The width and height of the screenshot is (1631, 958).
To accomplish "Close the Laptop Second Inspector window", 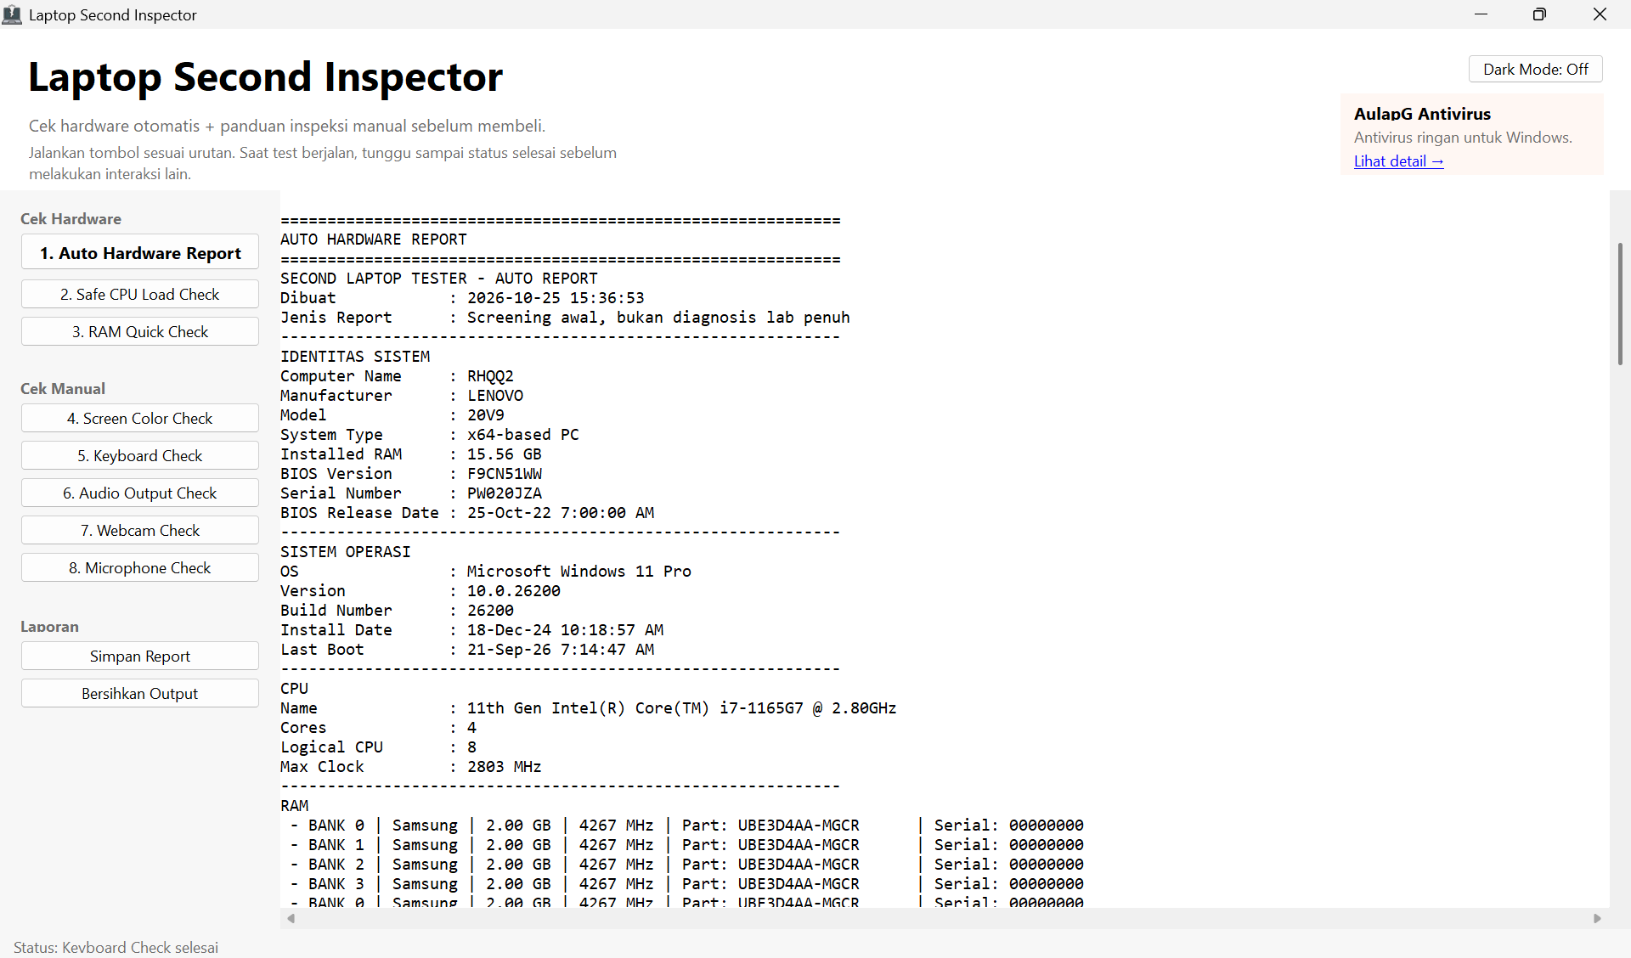I will pos(1600,14).
